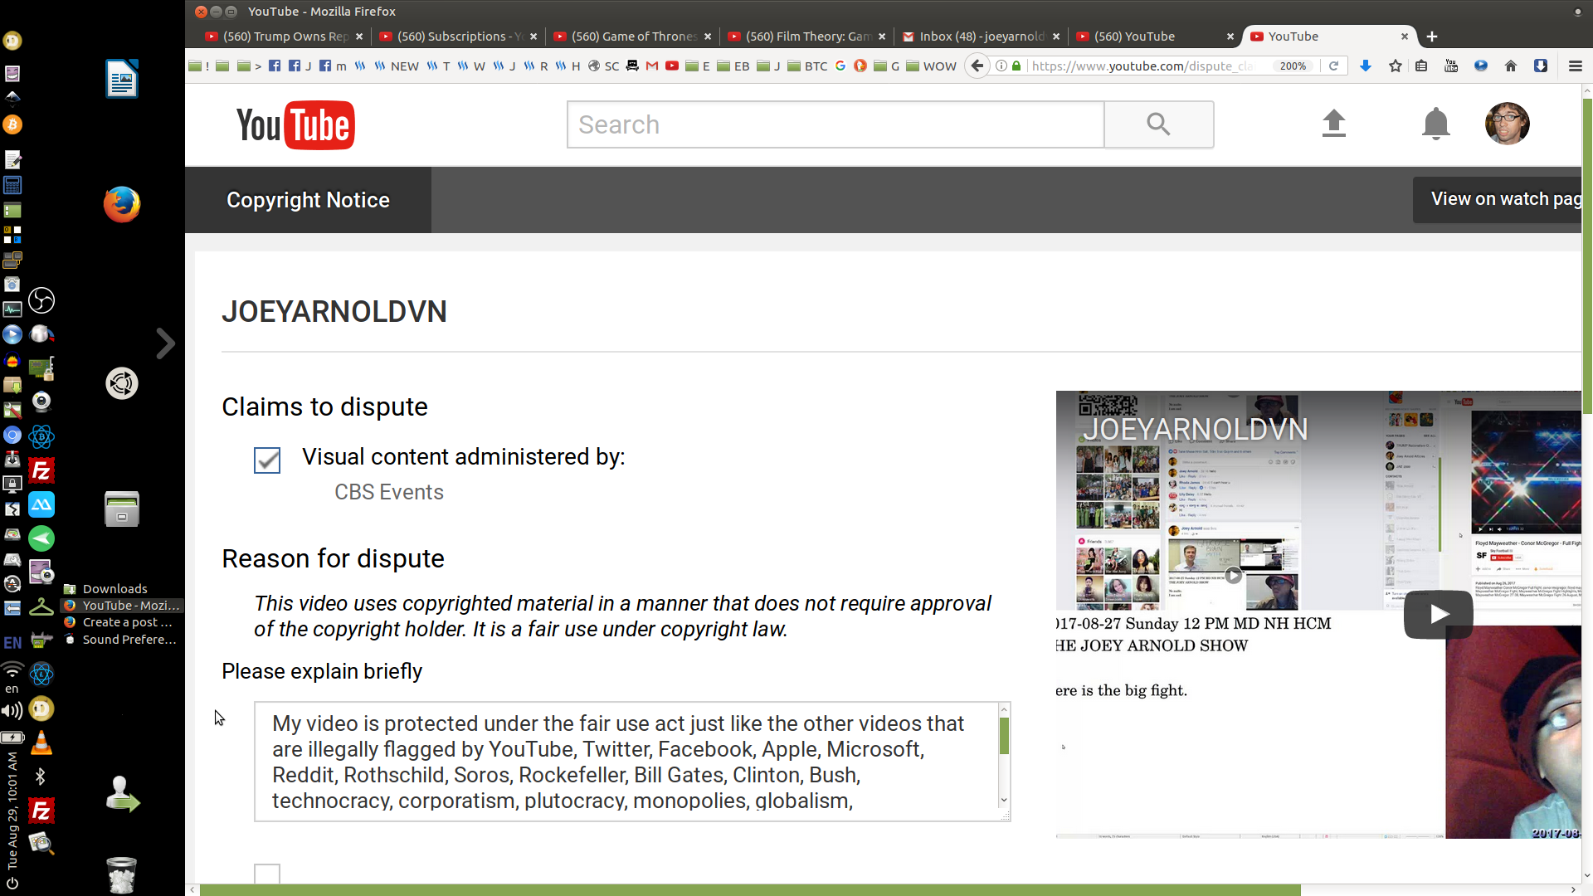The image size is (1593, 896).
Task: Click the YouTube bookmark in bookmarks bar
Action: (x=672, y=66)
